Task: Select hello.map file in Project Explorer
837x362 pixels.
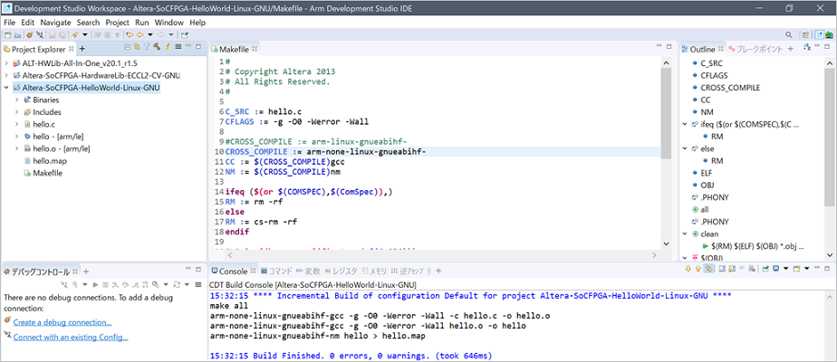Action: coord(51,160)
